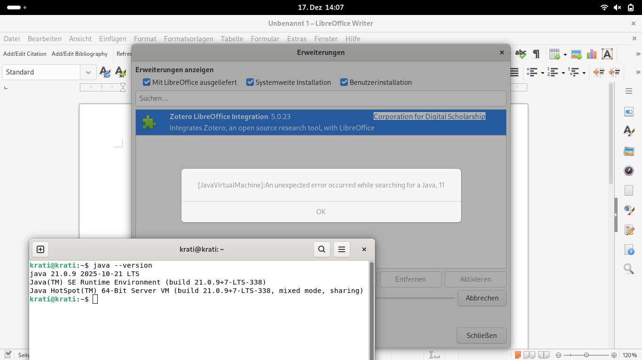642x360 pixels.
Task: Expand the upper toolbar overflow chevron
Action: click(x=638, y=54)
